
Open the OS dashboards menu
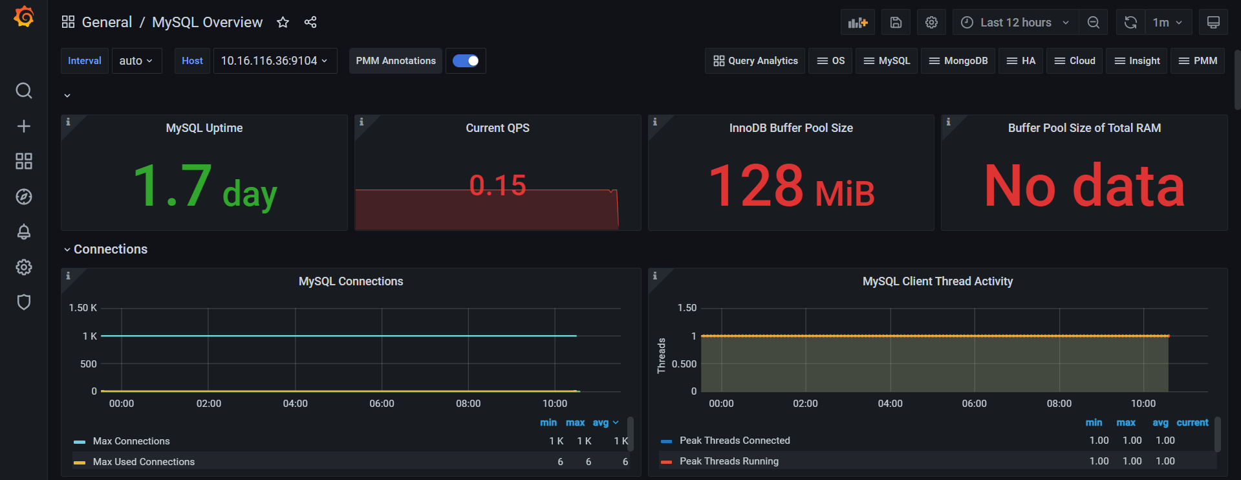click(x=831, y=61)
